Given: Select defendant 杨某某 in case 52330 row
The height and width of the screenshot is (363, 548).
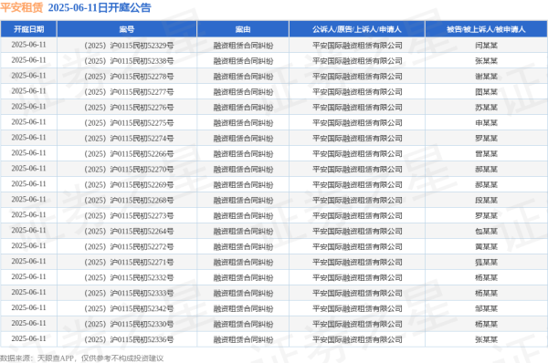Looking at the screenshot, I should click(486, 324).
